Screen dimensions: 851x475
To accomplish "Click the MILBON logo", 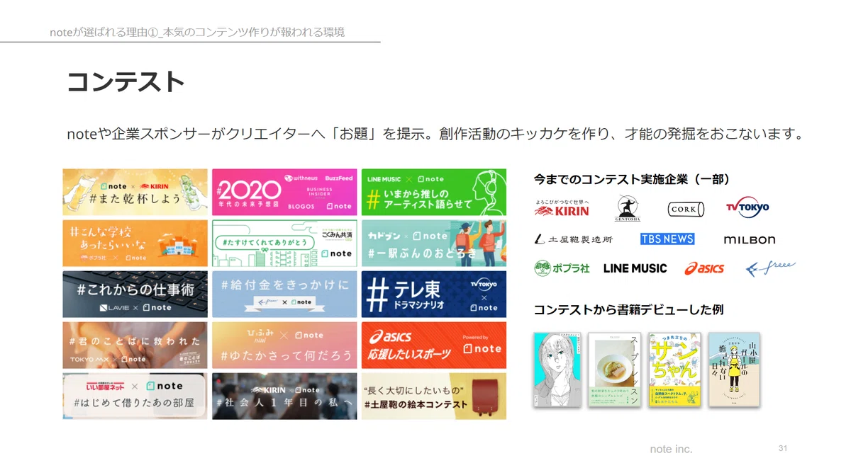I will (750, 240).
